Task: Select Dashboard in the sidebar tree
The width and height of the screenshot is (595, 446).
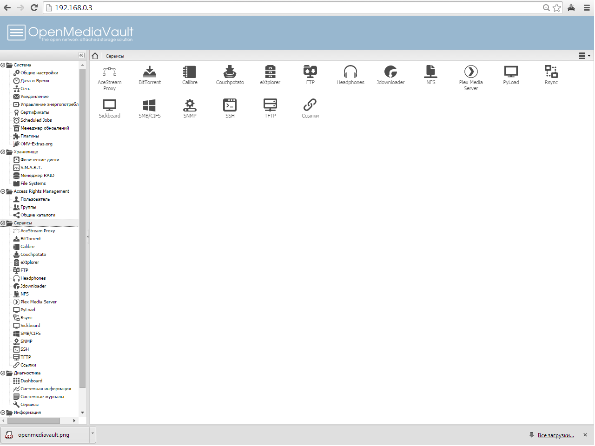Action: [31, 381]
